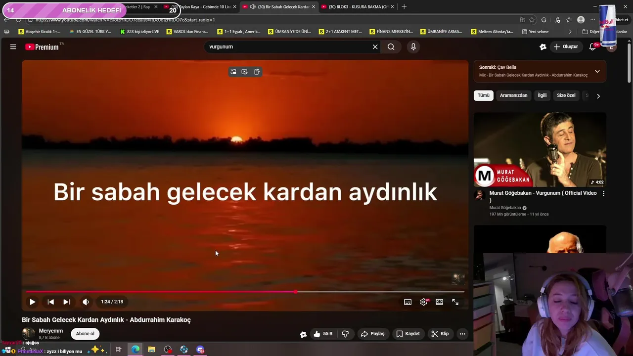
Task: Subscribe using the Abone ol button
Action: click(85, 334)
